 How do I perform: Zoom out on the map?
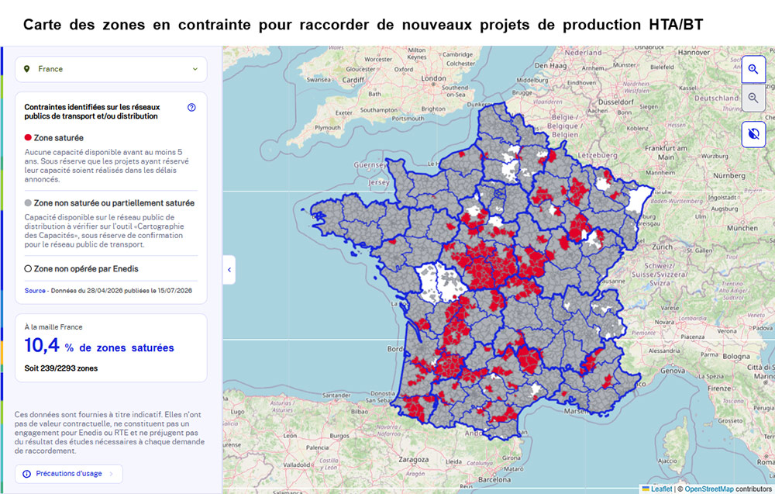click(753, 98)
